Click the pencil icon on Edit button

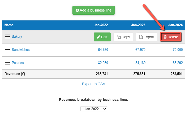tap(98, 37)
